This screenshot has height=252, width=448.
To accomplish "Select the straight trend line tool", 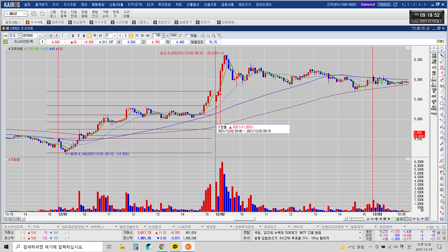I will click(x=442, y=92).
